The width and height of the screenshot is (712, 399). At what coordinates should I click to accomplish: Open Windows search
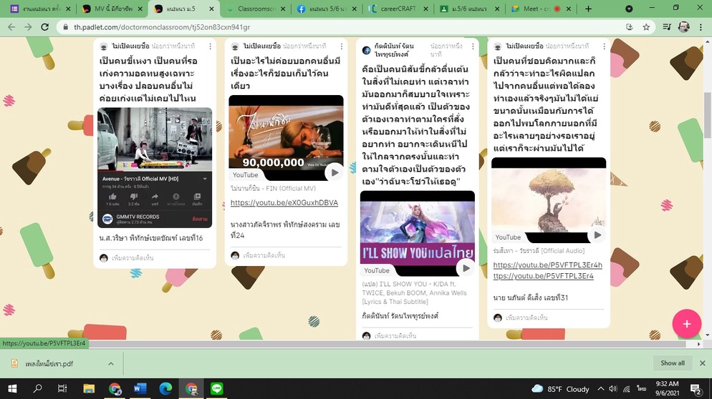coord(38,388)
